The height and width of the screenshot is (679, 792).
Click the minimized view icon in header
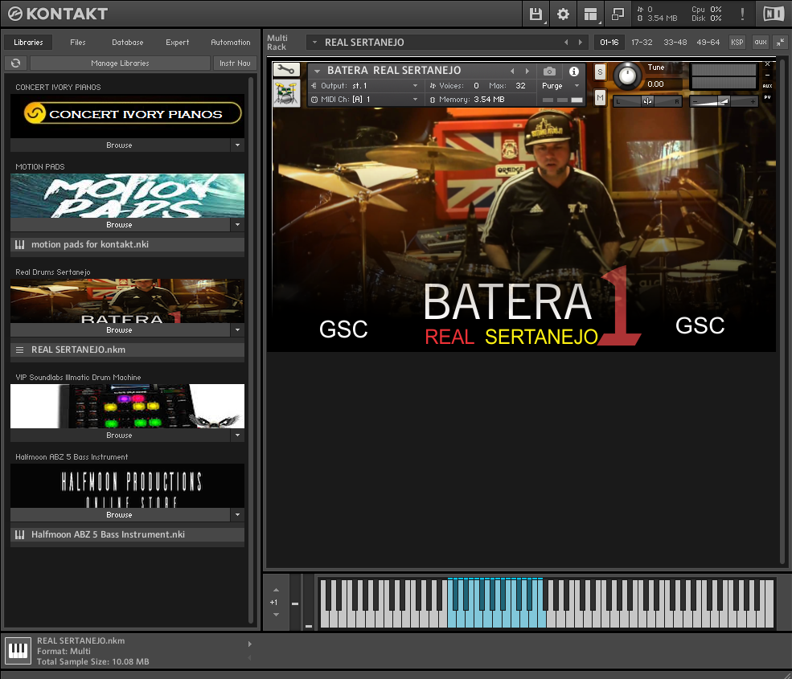pyautogui.click(x=618, y=14)
